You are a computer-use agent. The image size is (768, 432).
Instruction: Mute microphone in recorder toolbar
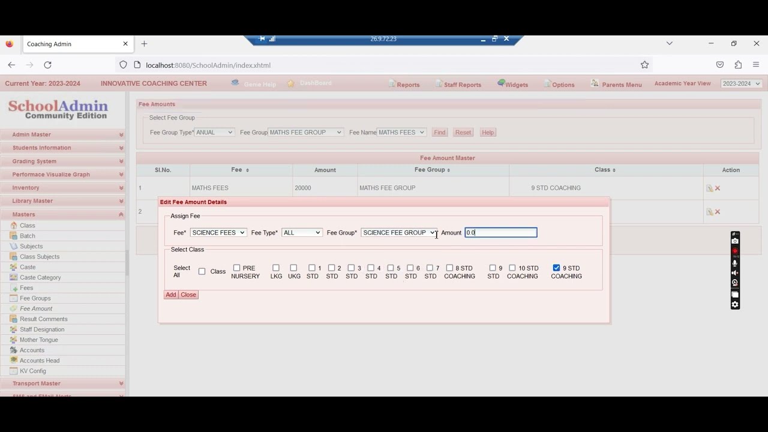pyautogui.click(x=735, y=263)
